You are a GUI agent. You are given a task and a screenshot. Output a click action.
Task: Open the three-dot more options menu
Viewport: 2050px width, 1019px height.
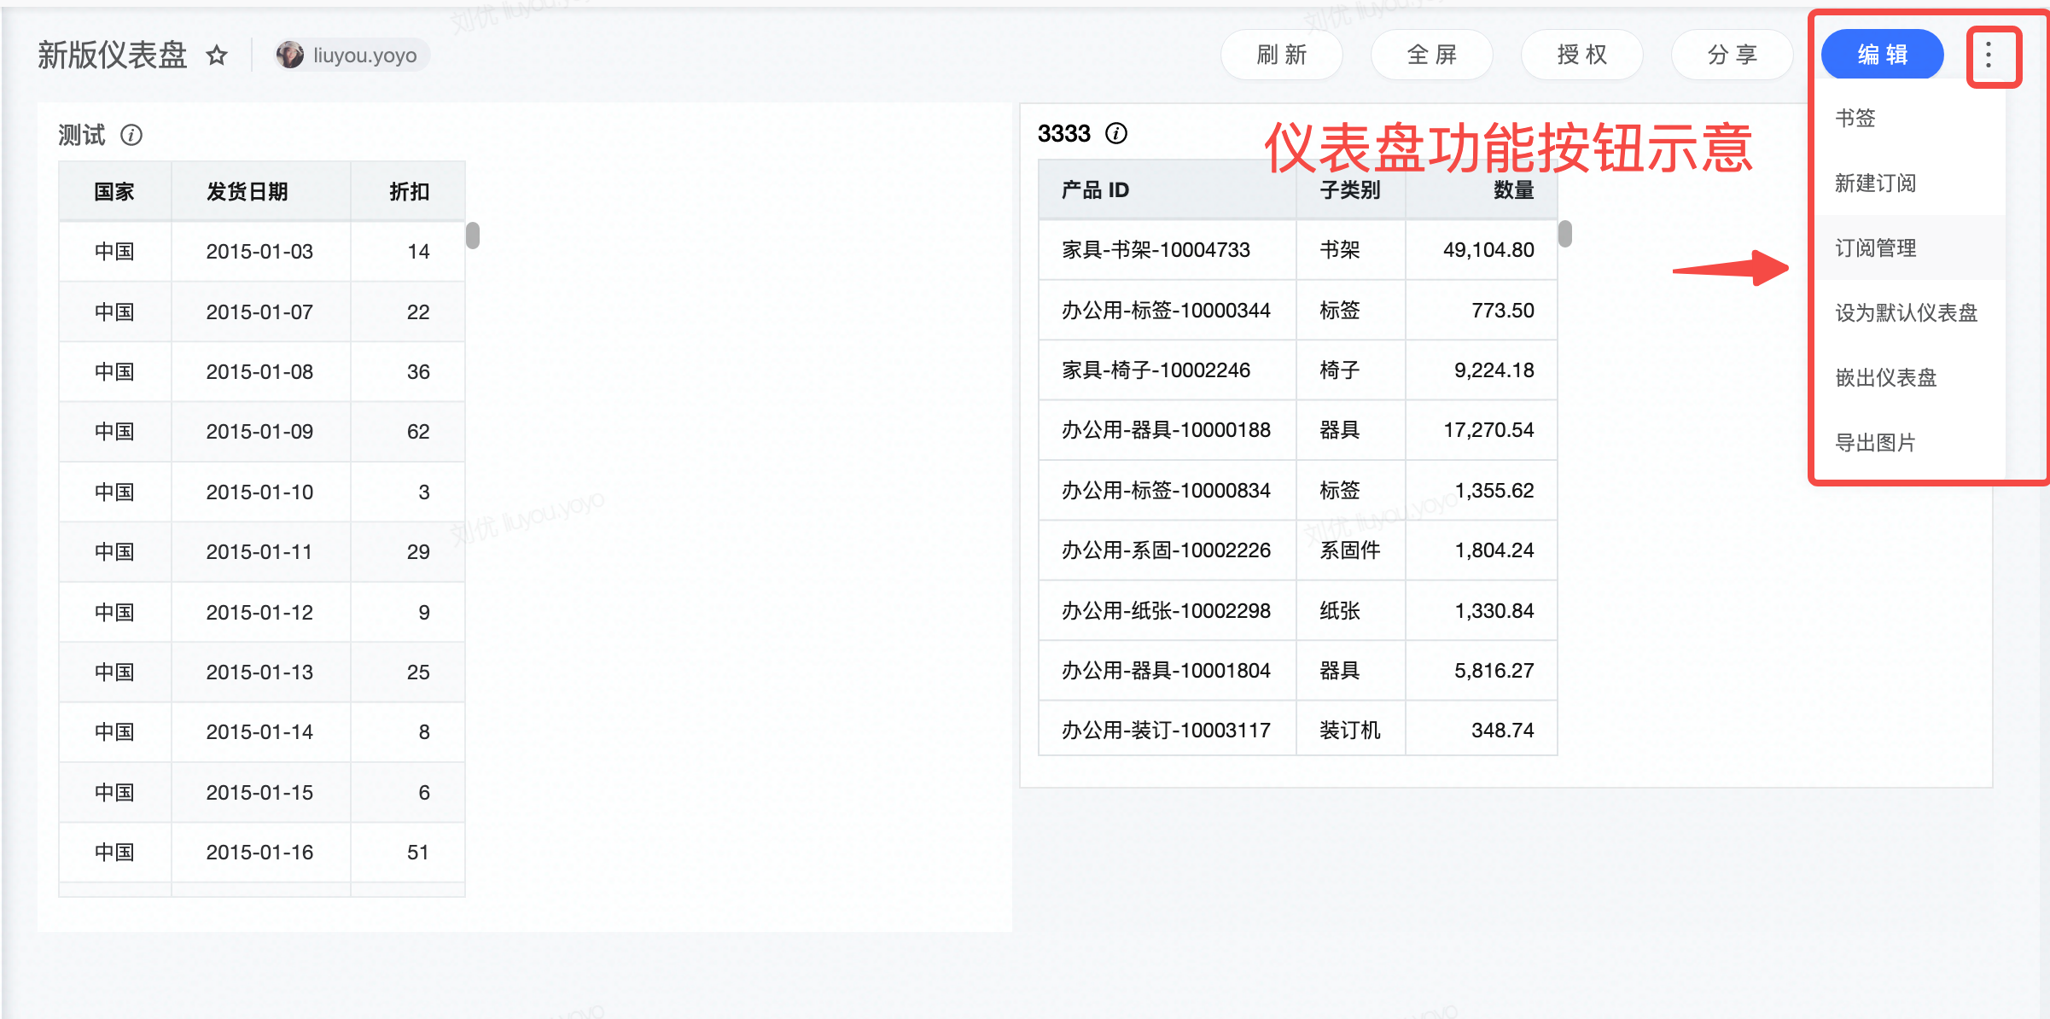pyautogui.click(x=1989, y=55)
